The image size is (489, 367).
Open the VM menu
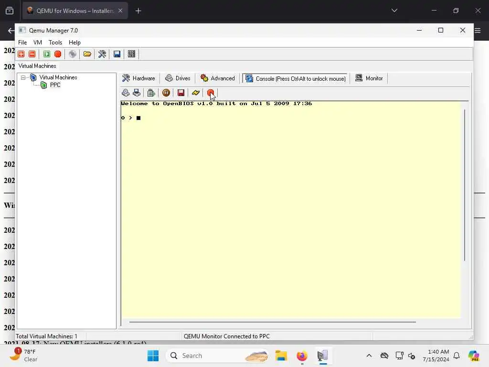[x=37, y=43]
